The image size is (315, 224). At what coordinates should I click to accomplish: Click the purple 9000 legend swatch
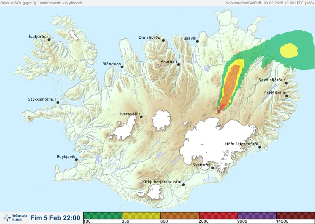pyautogui.click(x=257, y=216)
